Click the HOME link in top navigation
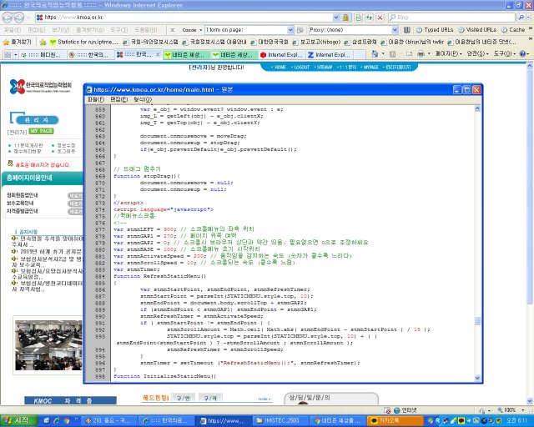This screenshot has height=427, width=534. click(279, 67)
